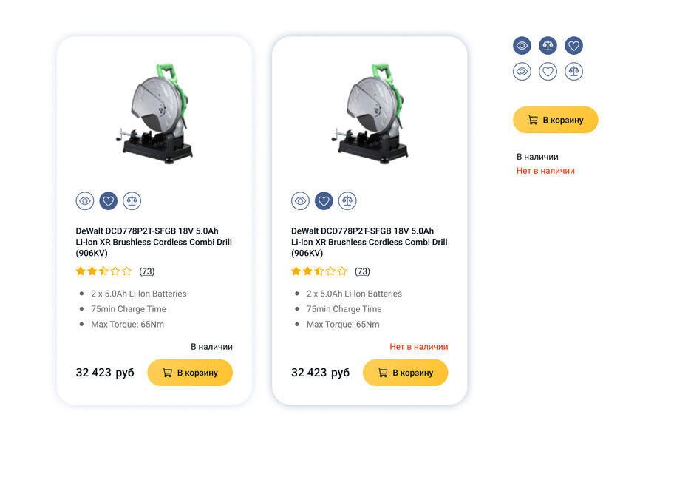Click outlined scales icon in standalone set
Viewport: 691px width, 491px height.
[573, 72]
